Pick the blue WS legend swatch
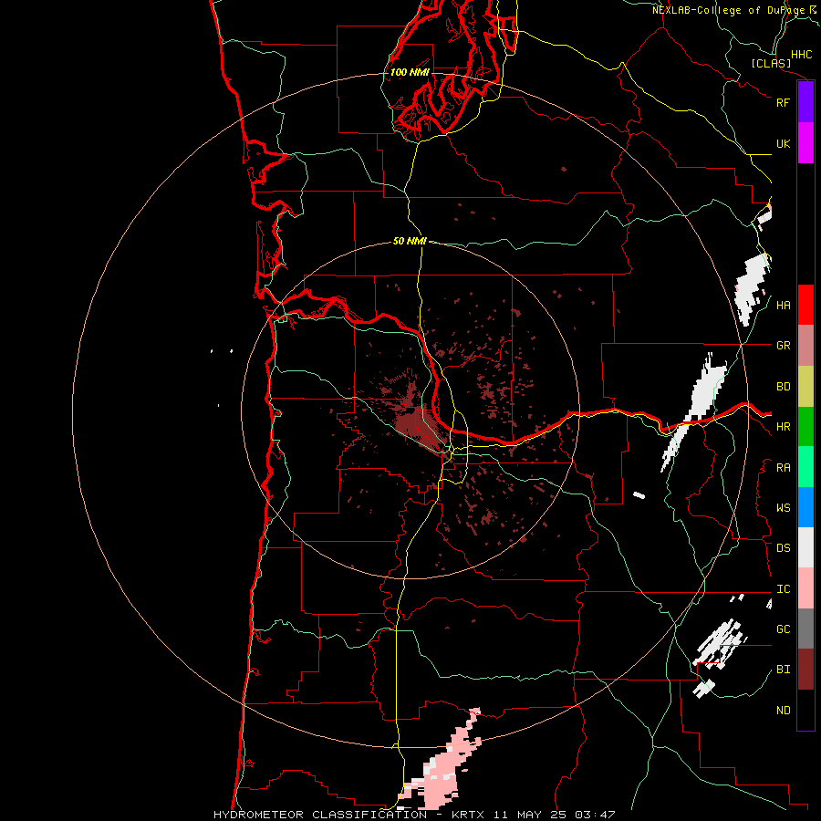821x821 pixels. pos(805,507)
